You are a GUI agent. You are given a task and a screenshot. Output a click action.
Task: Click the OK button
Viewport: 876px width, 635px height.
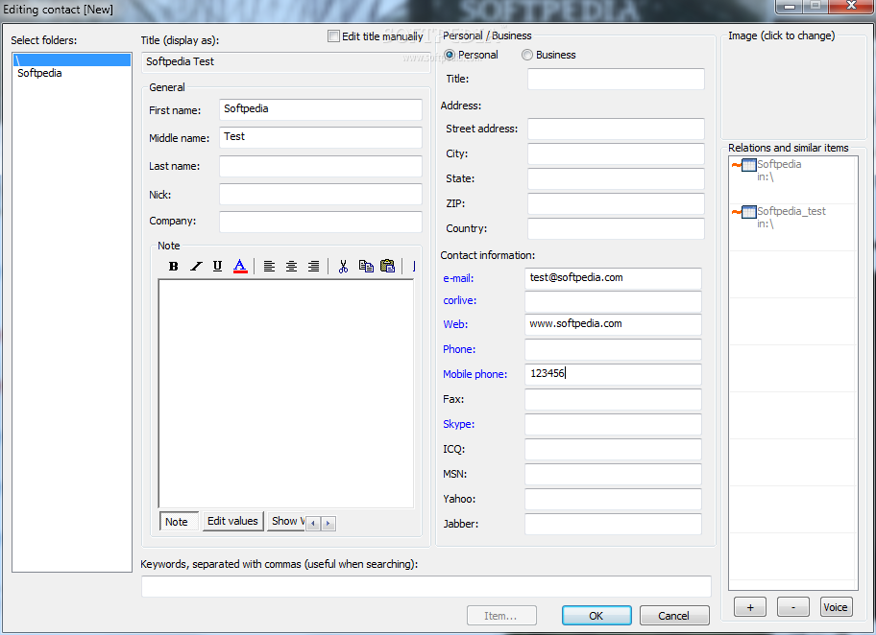tap(596, 616)
